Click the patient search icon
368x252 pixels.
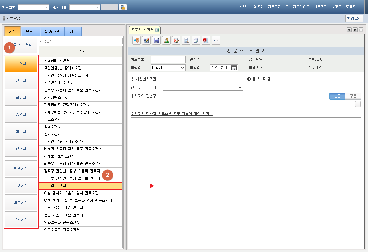(166, 40)
